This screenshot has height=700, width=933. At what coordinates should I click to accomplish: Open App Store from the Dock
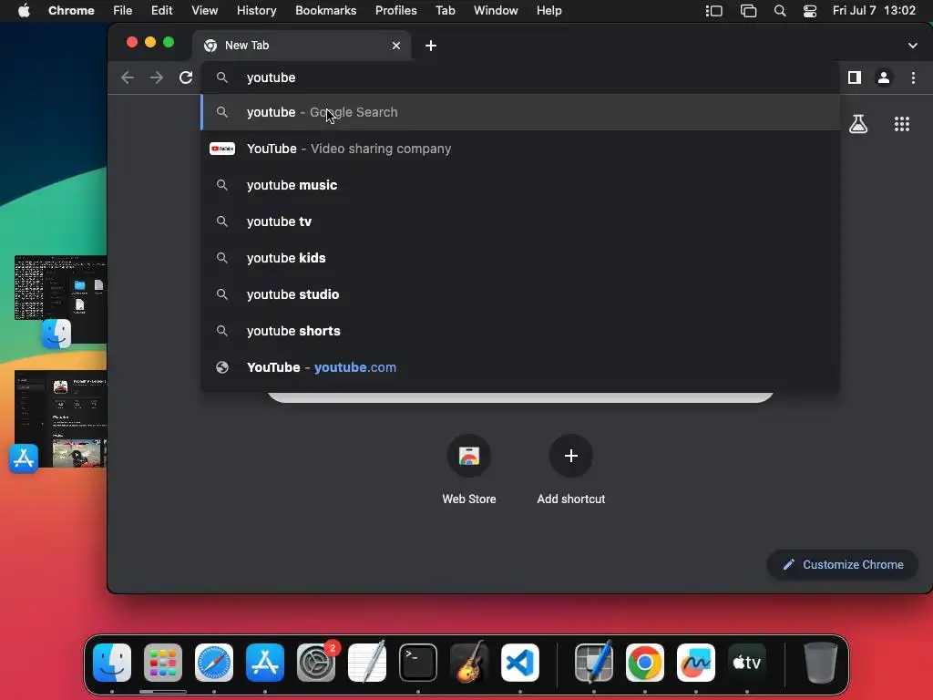[x=265, y=663]
